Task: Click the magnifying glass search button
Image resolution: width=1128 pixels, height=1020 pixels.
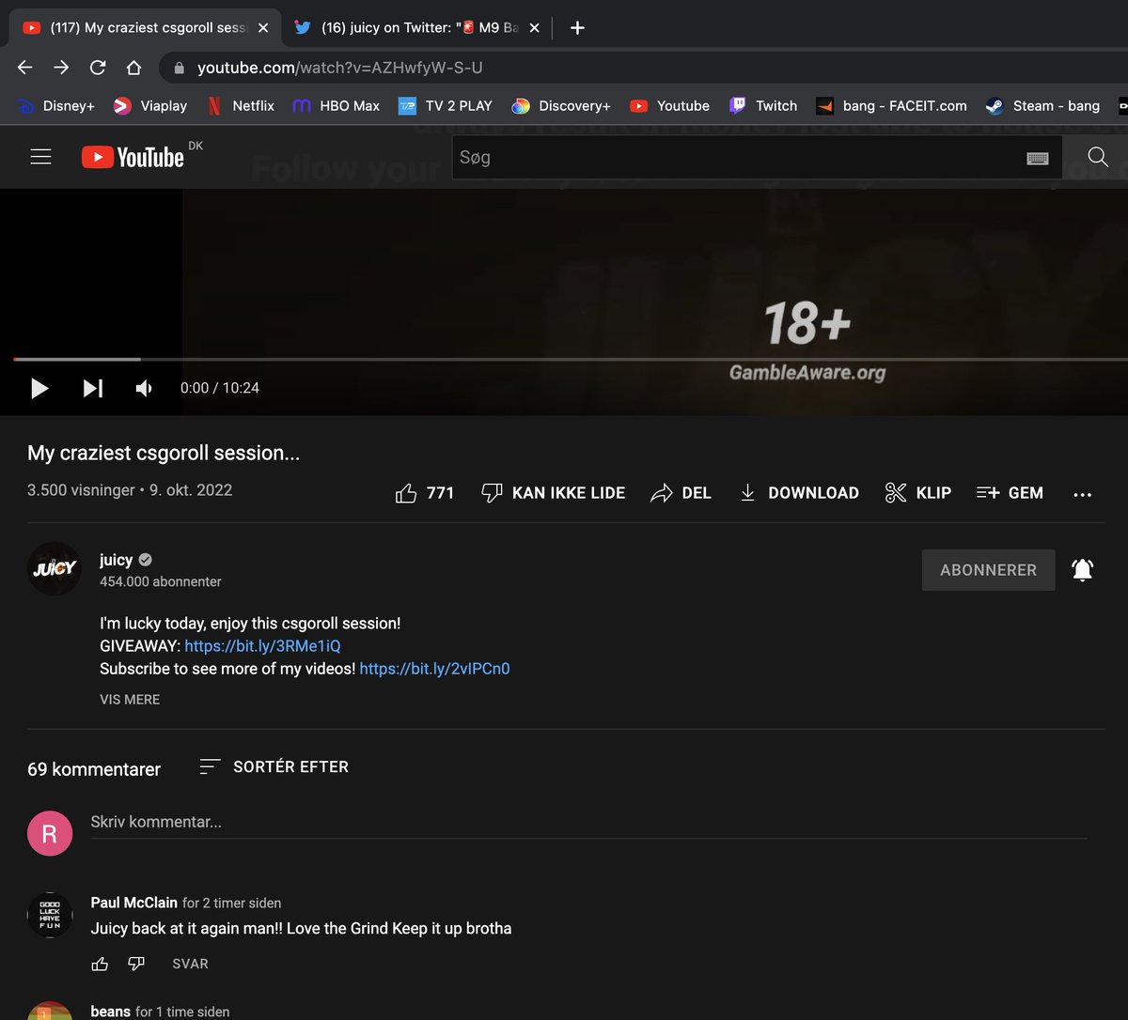Action: (x=1097, y=157)
